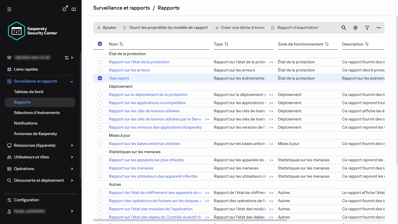This screenshot has height=224, width=398.
Task: Check the Rapport sur les erreurs checkbox
Action: pos(100,70)
